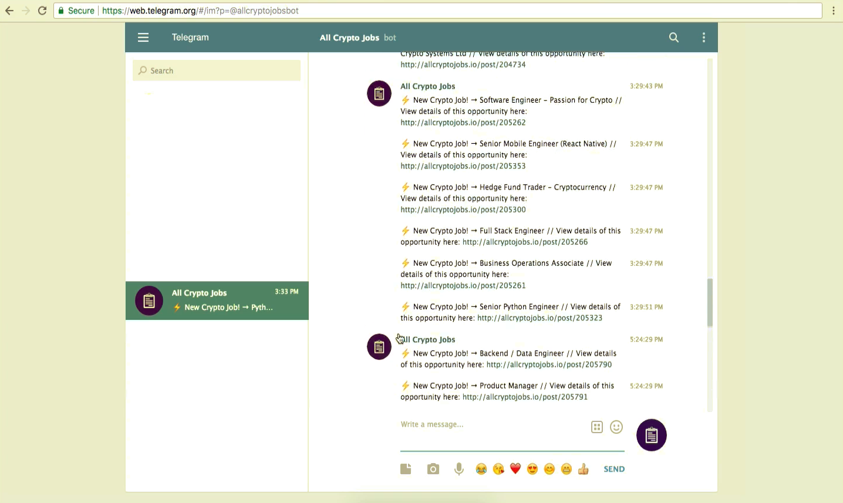Open link allcryptojobs.io/post/205353
The image size is (843, 503).
(463, 166)
